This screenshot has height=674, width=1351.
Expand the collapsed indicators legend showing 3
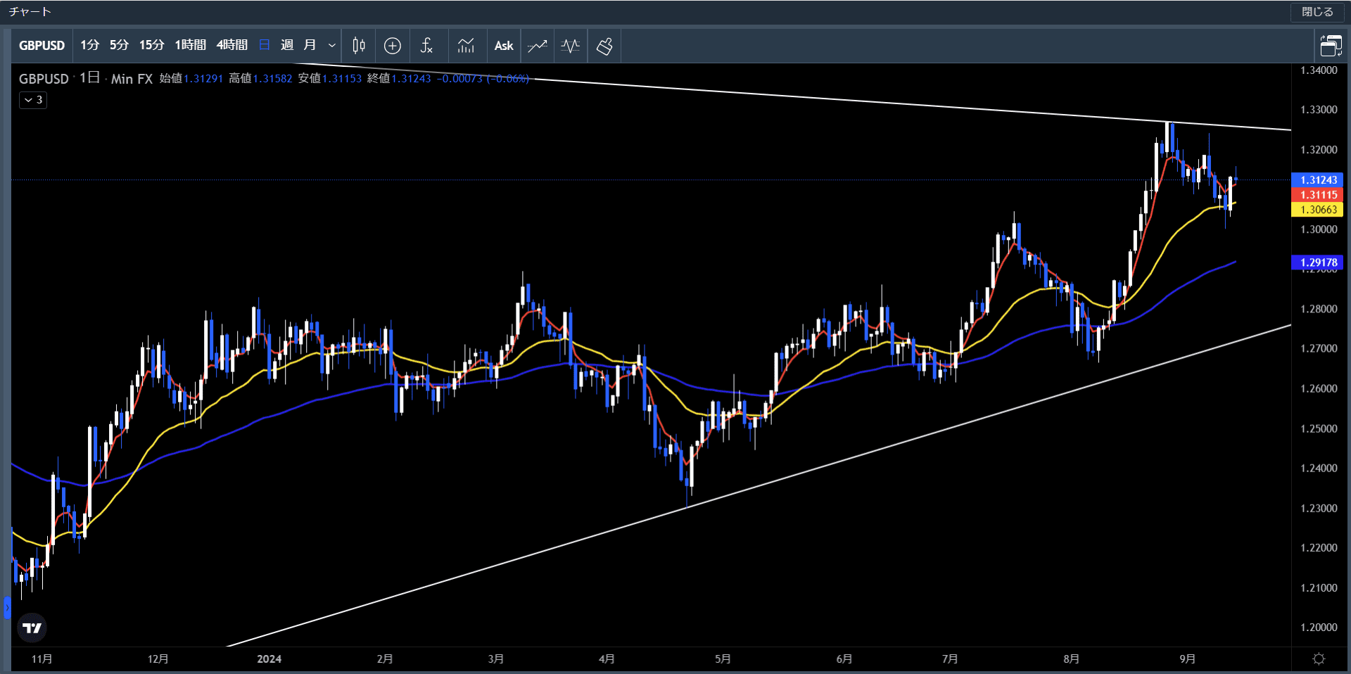(33, 100)
